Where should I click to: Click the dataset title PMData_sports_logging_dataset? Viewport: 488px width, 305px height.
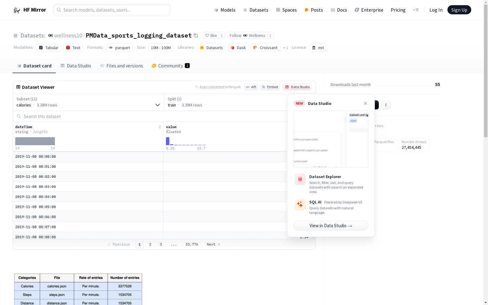[x=139, y=36]
